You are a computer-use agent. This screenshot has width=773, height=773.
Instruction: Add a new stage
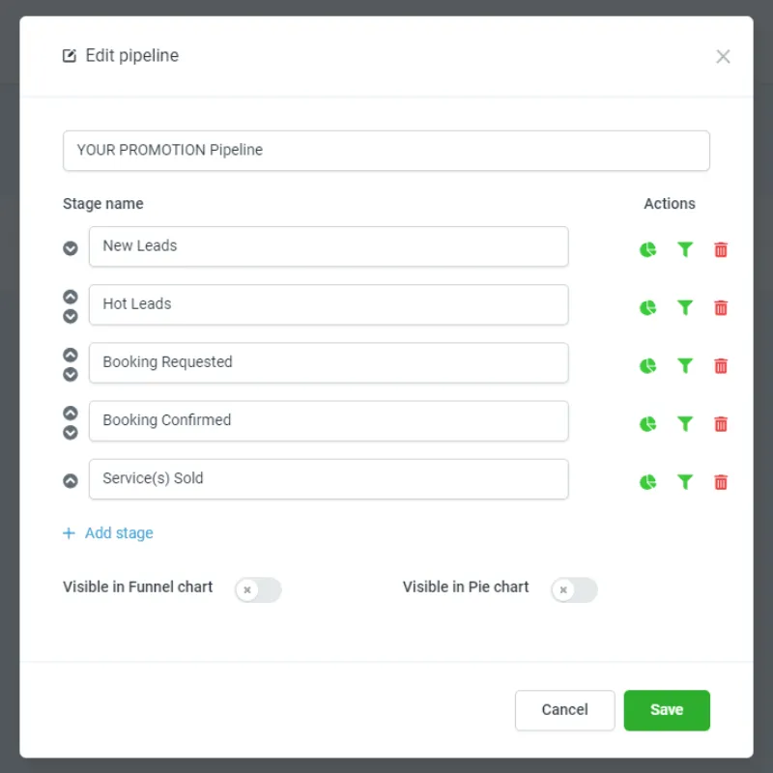(x=108, y=533)
